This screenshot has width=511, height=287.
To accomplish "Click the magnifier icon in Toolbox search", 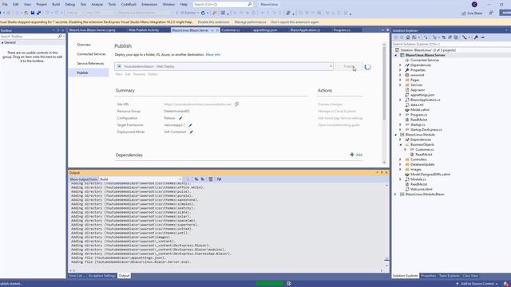I will 60,37.
